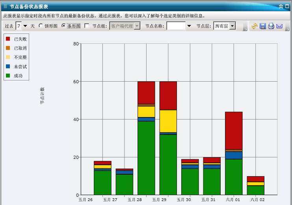Image resolution: width=292 pixels, height=205 pixels.
Task: Click the 节点计数 y-axis title
Action: click(x=43, y=96)
